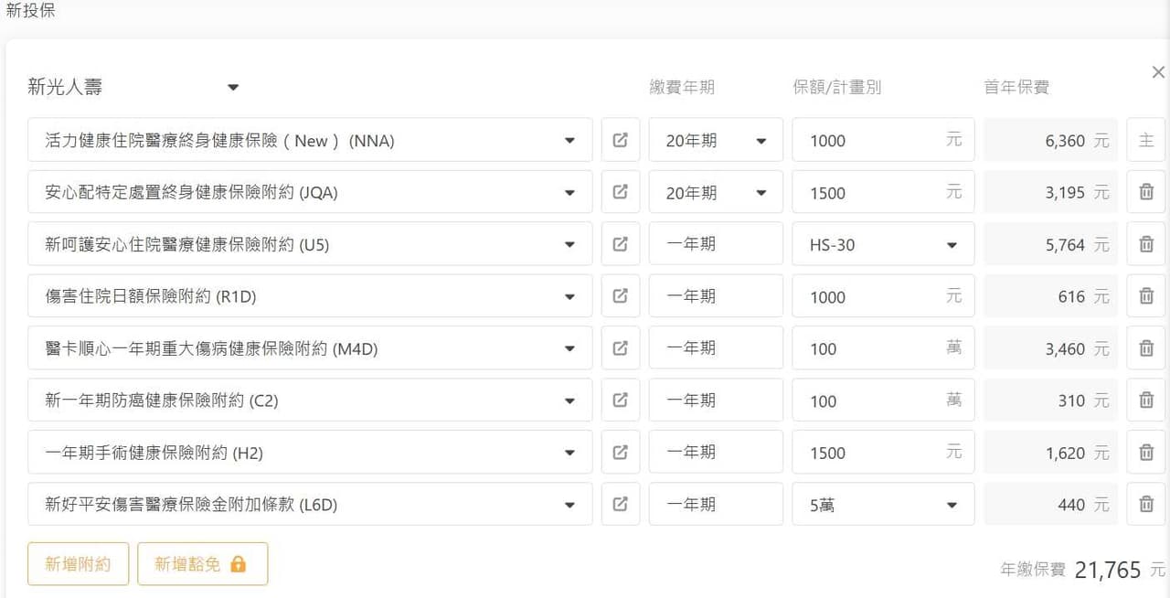The image size is (1170, 598).
Task: Close the 新投保 panel
Action: pyautogui.click(x=1158, y=72)
